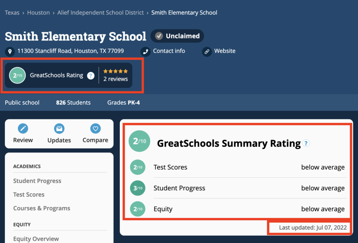
Task: Click the five-star review rating
Action: 115,71
